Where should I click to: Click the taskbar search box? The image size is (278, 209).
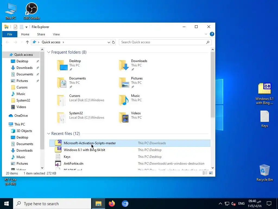point(52,204)
